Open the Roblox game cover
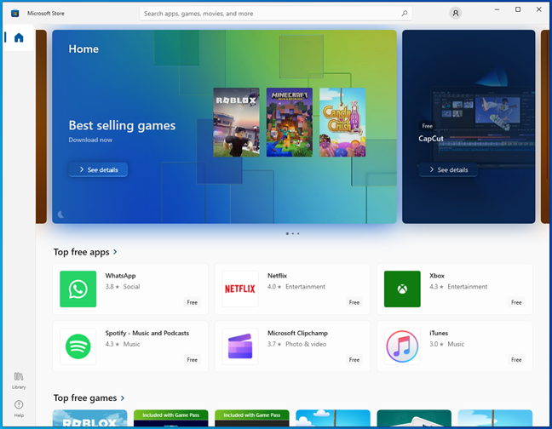 236,123
